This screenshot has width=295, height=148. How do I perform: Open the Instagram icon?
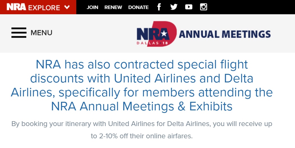tap(204, 7)
